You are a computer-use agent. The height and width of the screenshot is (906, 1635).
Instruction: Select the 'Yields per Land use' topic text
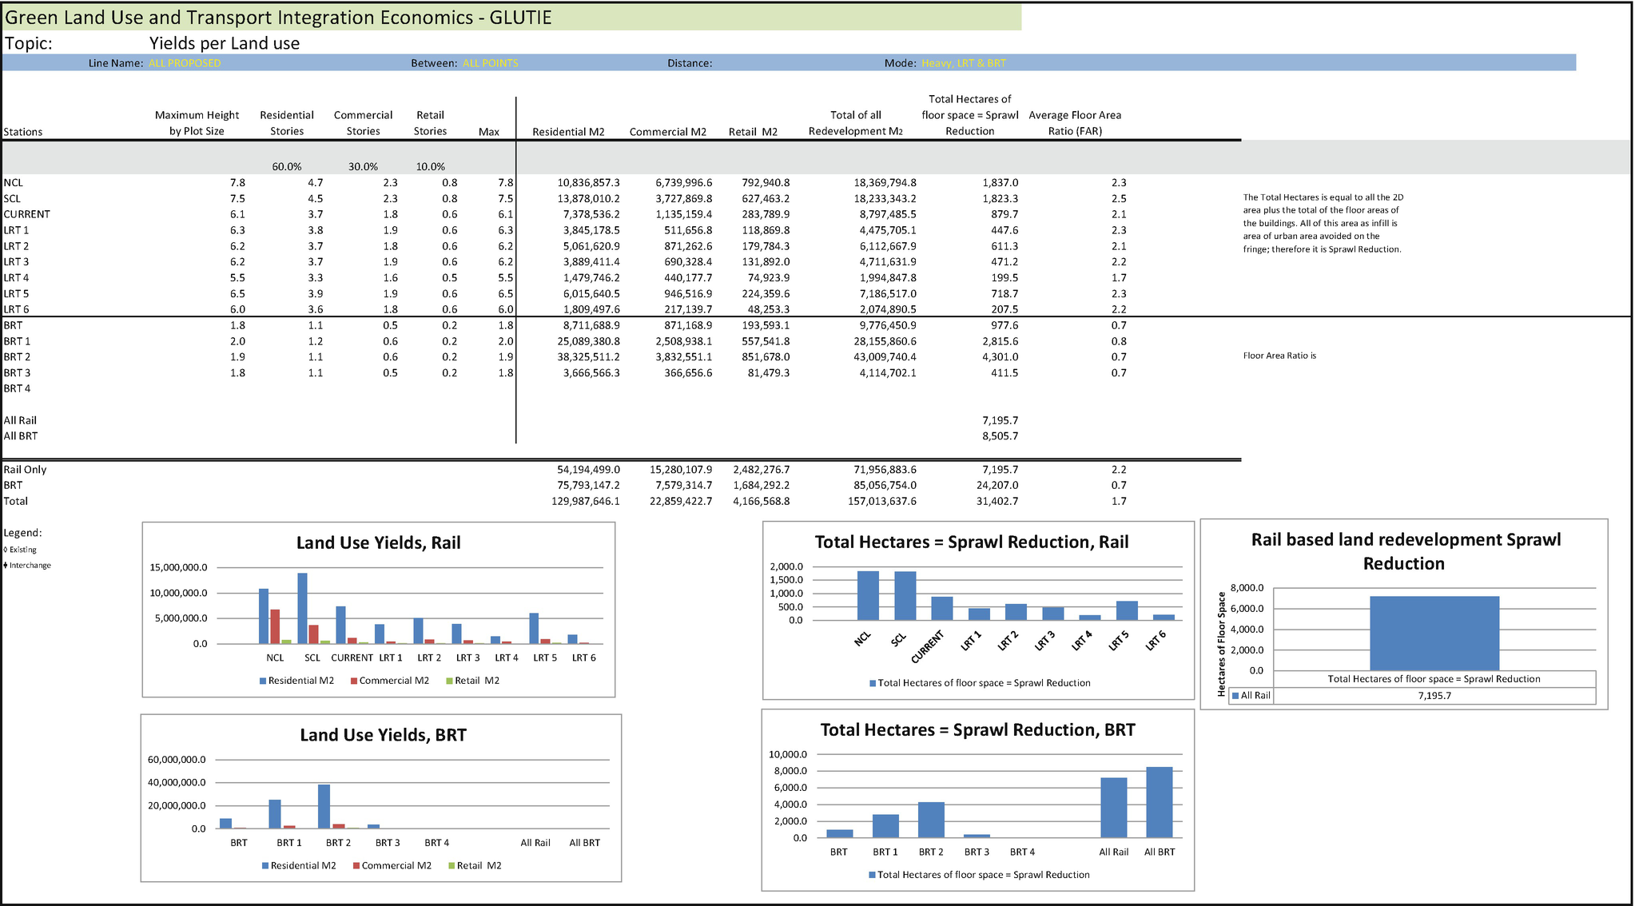[x=225, y=43]
